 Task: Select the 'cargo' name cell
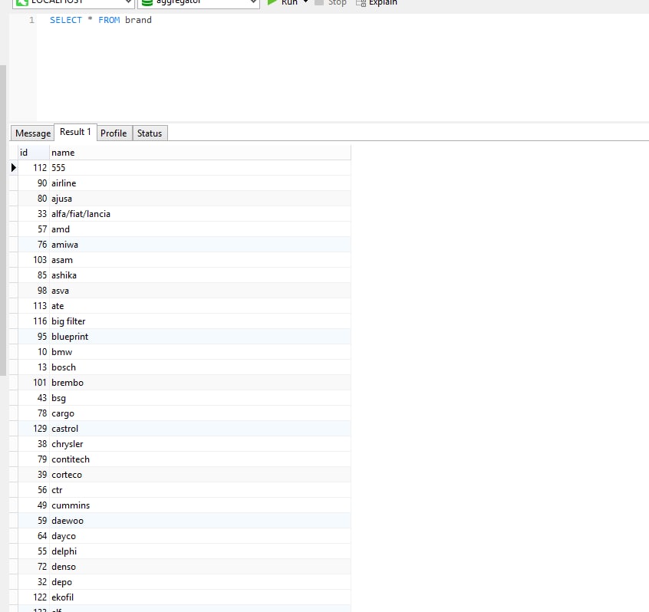[x=200, y=413]
